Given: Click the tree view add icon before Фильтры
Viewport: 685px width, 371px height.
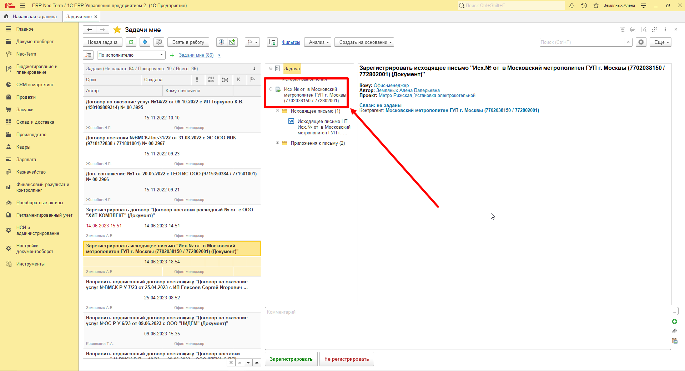Looking at the screenshot, I should (272, 42).
